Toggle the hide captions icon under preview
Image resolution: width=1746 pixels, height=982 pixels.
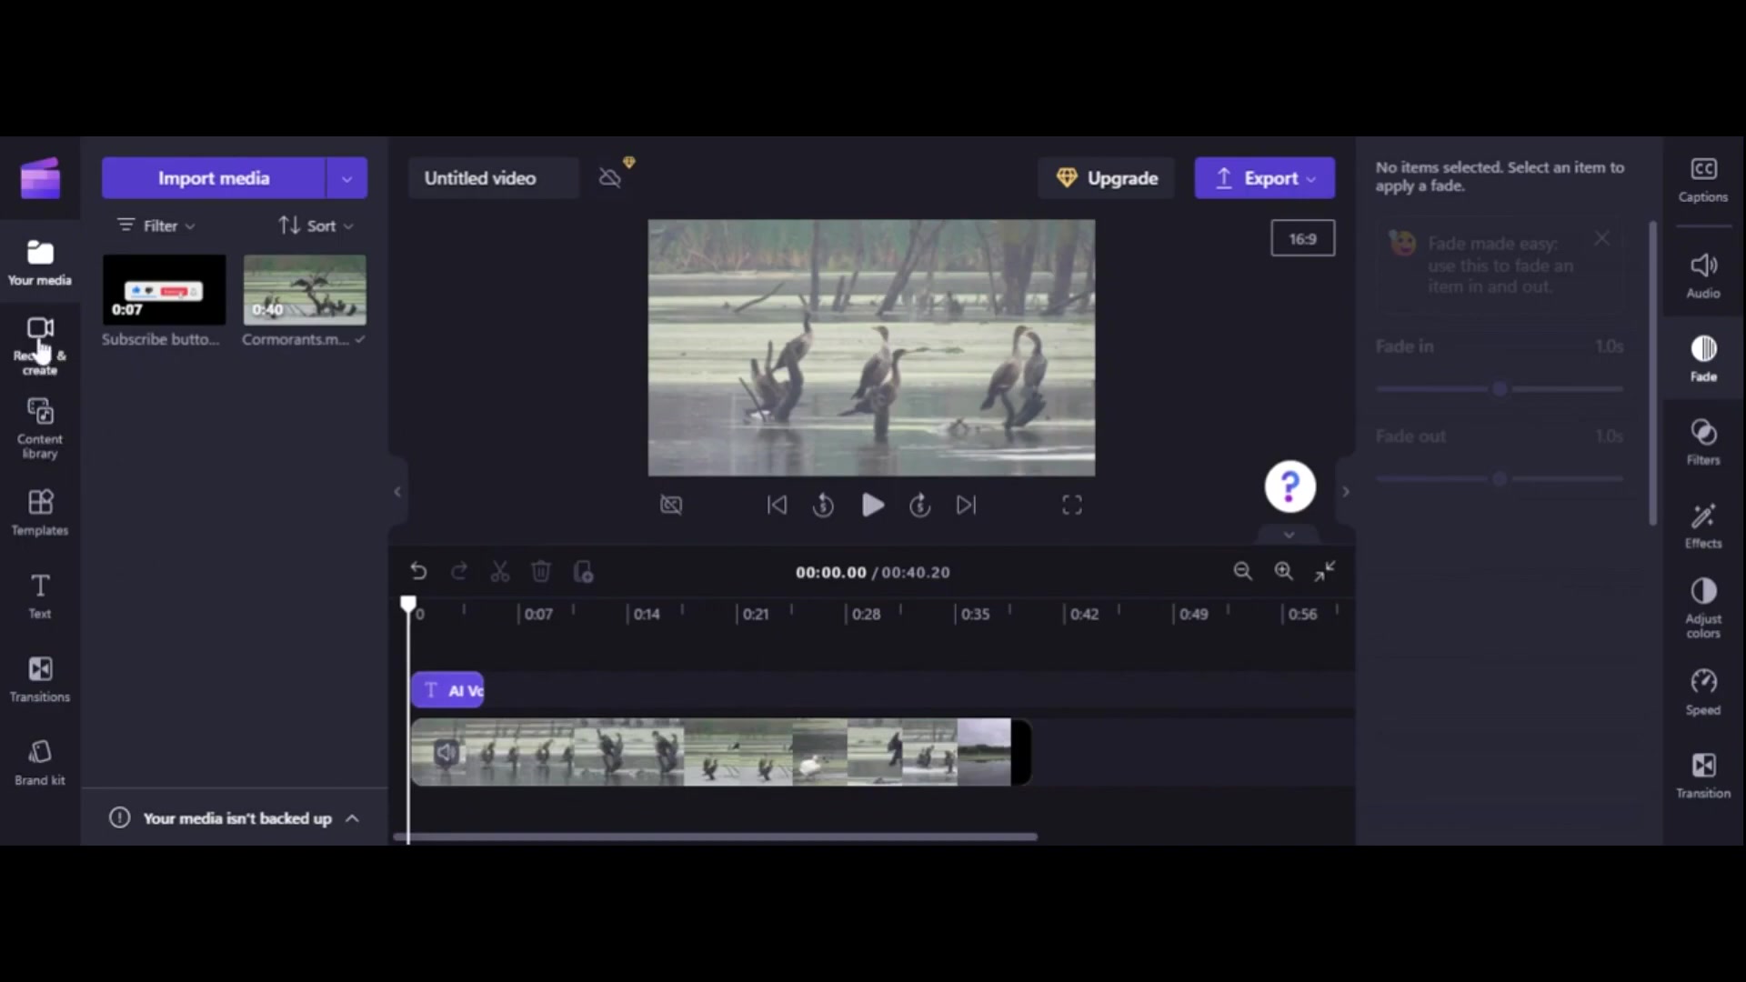pos(671,505)
